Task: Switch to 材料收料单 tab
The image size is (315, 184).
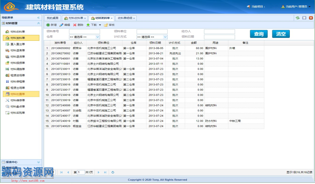Action: (75, 18)
